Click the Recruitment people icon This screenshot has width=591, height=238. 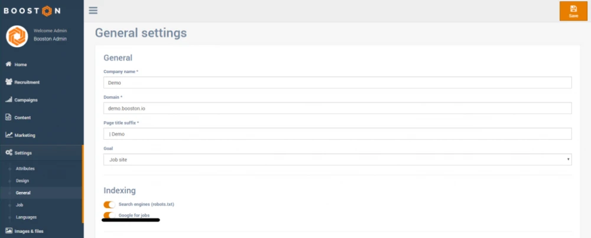(9, 82)
